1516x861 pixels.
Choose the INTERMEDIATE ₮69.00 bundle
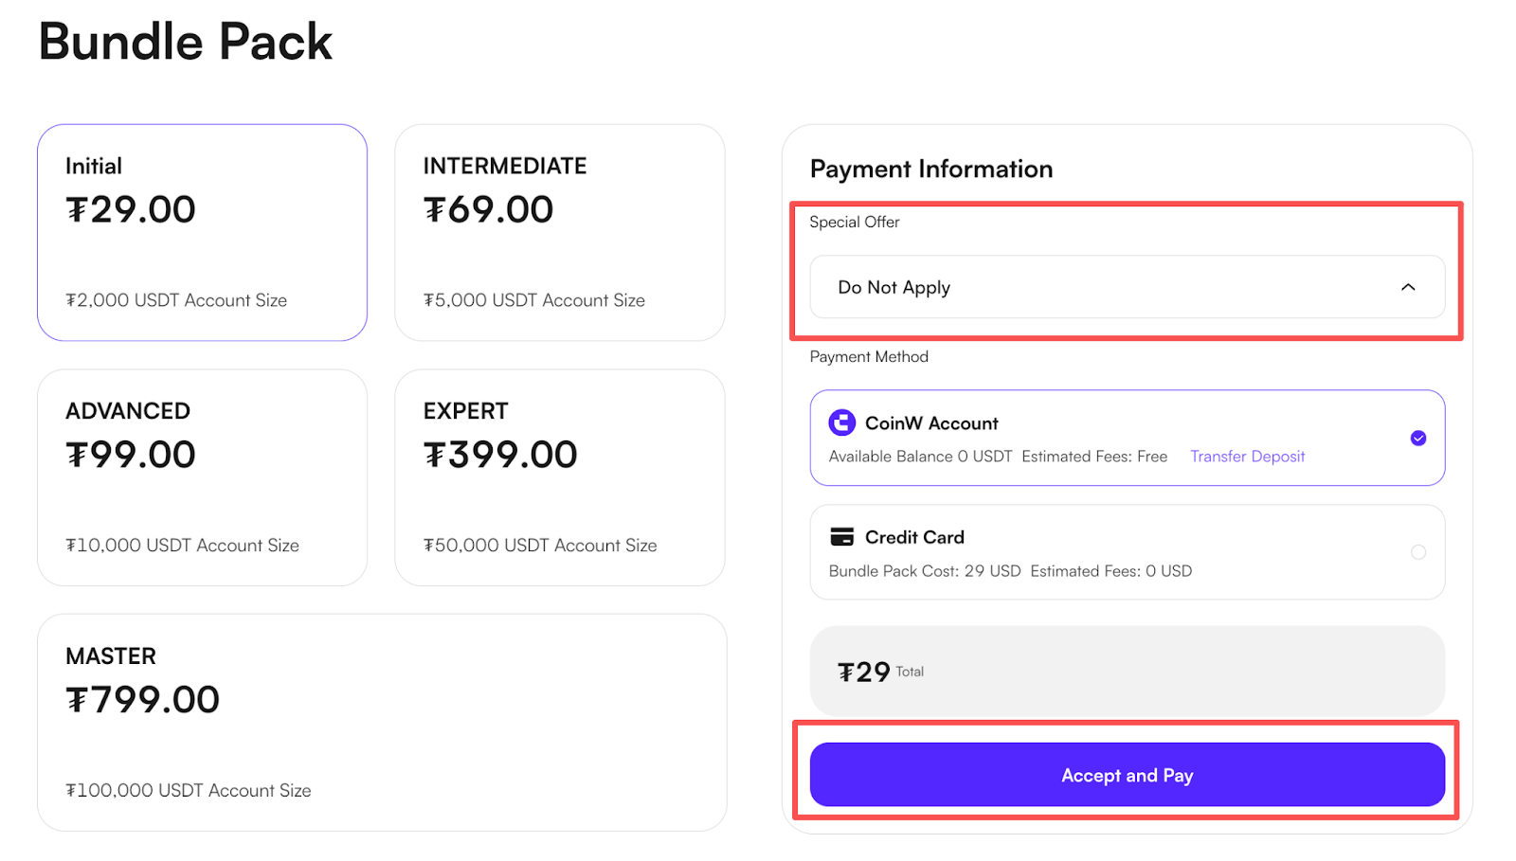(559, 232)
